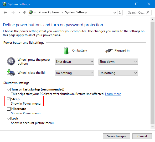Click the laptop lid close icon

(x=11, y=72)
